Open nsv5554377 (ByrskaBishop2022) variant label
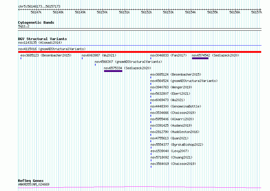270x191 pixels. pyautogui.click(x=177, y=145)
